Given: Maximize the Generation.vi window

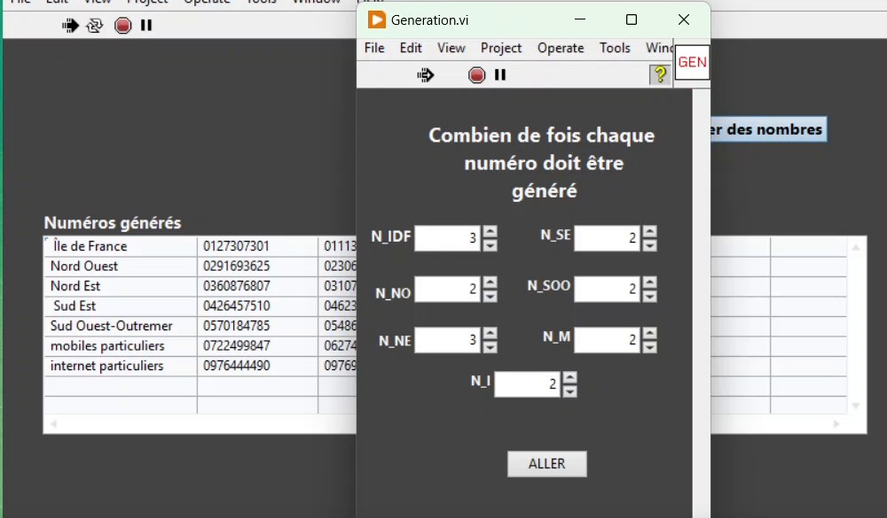Looking at the screenshot, I should pyautogui.click(x=632, y=19).
